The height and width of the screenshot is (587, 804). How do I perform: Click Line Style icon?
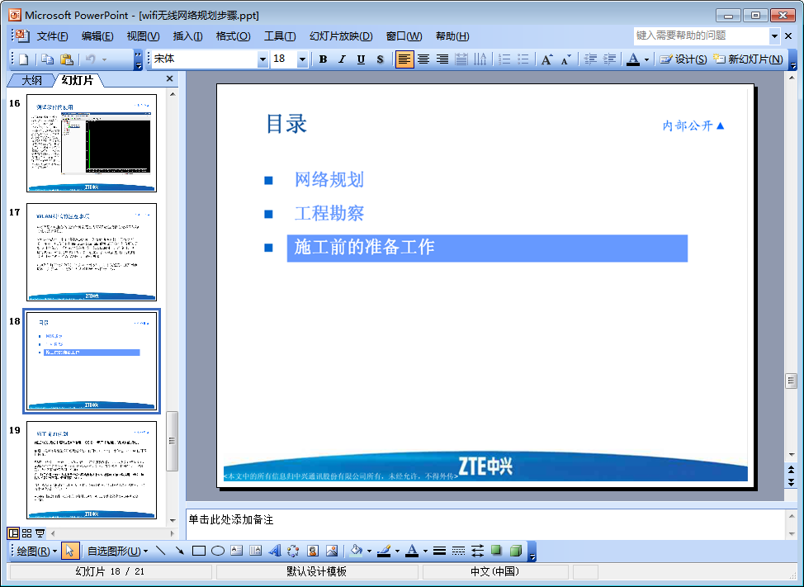(439, 551)
